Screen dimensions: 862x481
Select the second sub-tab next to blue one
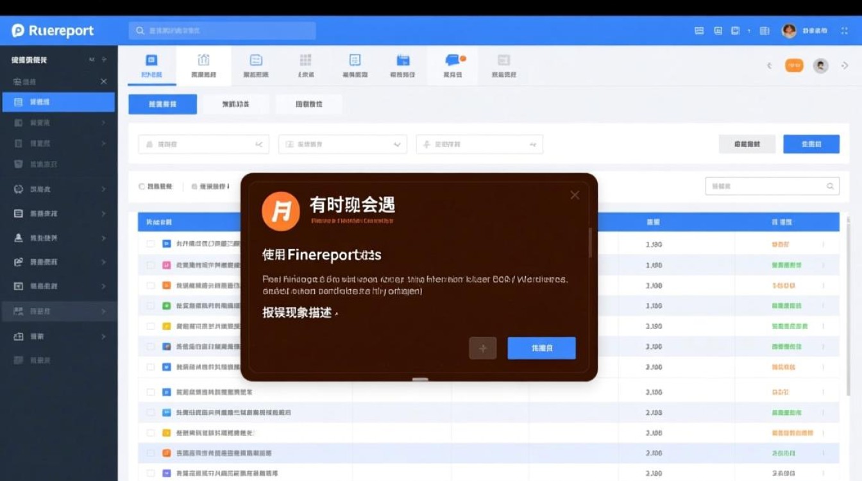(x=235, y=104)
